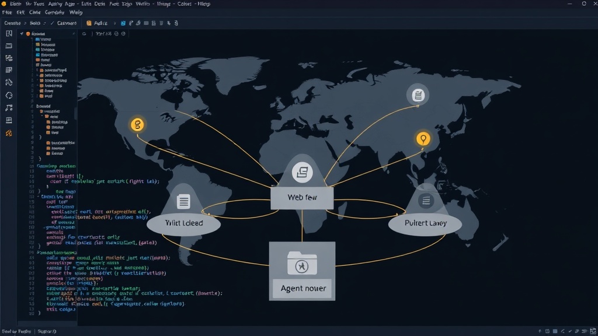The image size is (598, 336).
Task: Click the Cuente breadcrumb in the toolbar
Action: click(x=12, y=23)
